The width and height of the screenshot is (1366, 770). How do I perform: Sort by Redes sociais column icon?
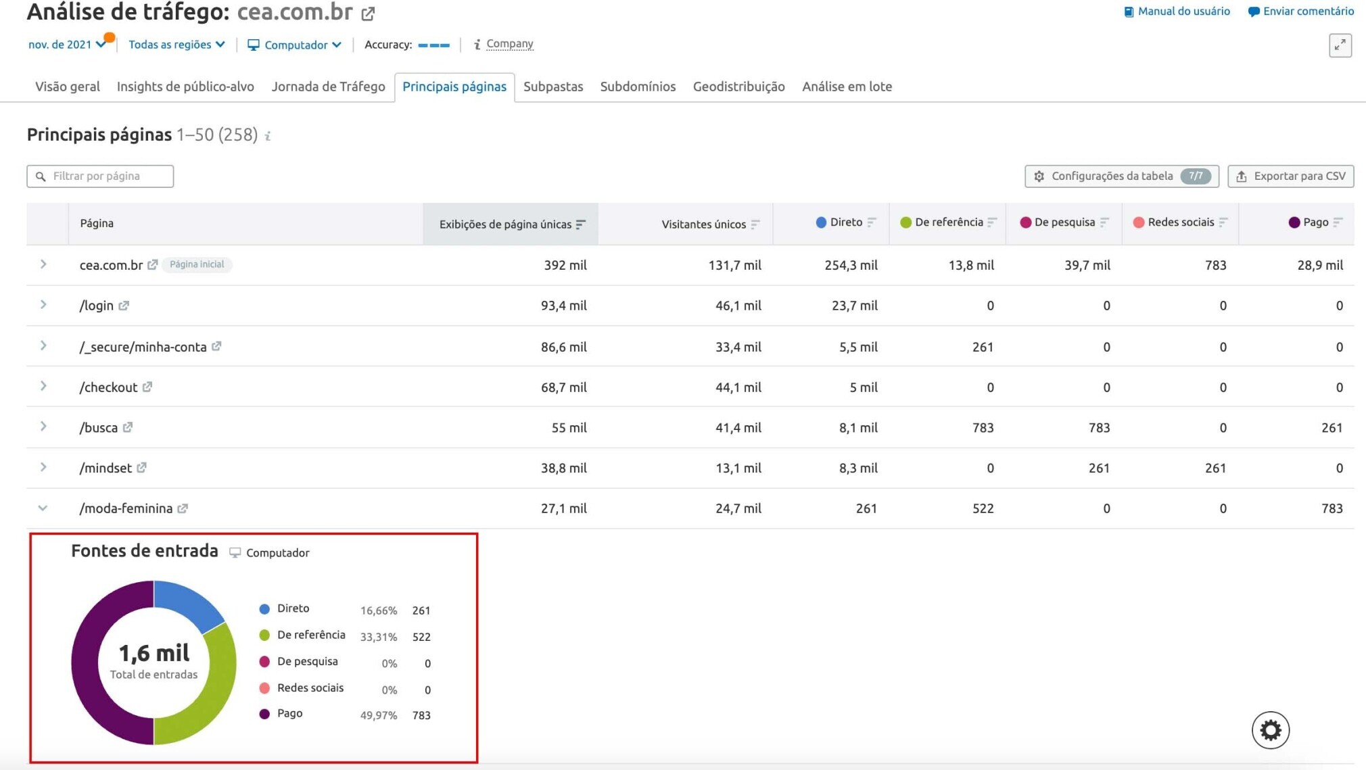(x=1223, y=222)
